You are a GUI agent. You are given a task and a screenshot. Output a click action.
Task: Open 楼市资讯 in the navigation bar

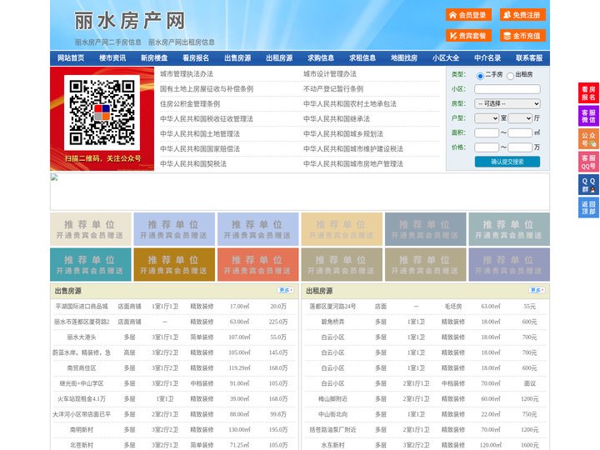[112, 58]
